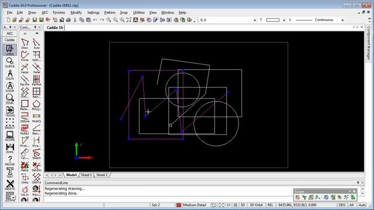Click the New file toolbar icon
The image size is (374, 210).
[x=8, y=20]
